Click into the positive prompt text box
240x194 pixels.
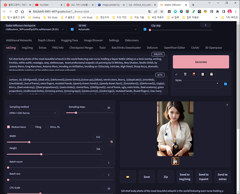(x=87, y=63)
